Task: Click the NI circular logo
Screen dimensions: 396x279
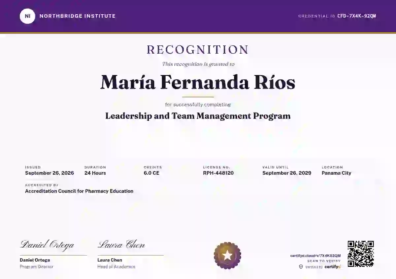Action: tap(27, 16)
